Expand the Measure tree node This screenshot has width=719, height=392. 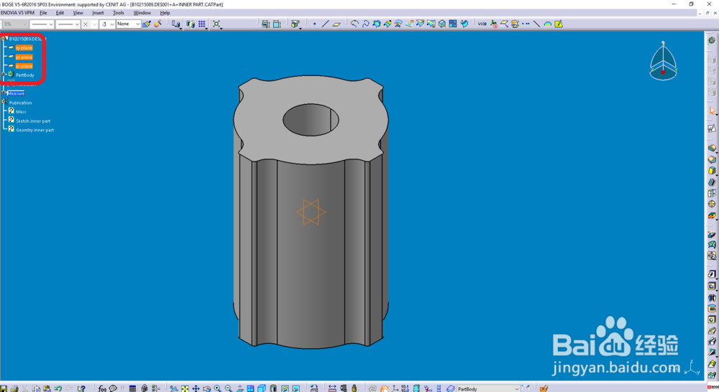[4, 93]
